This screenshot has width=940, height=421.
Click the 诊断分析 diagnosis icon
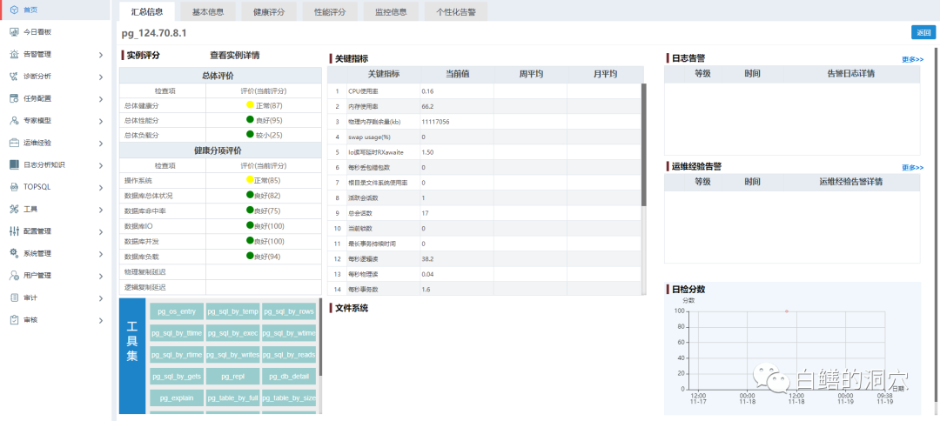click(x=14, y=76)
